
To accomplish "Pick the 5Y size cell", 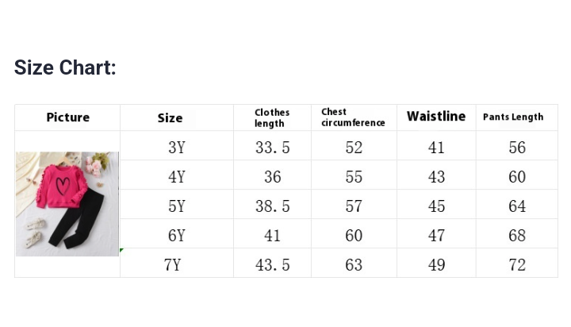I will click(x=176, y=206).
